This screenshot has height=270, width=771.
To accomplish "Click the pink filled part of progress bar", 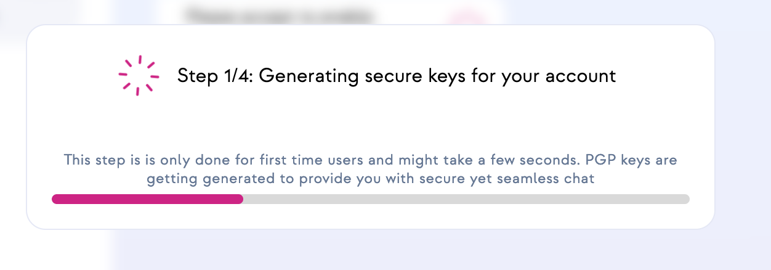I will pyautogui.click(x=147, y=199).
